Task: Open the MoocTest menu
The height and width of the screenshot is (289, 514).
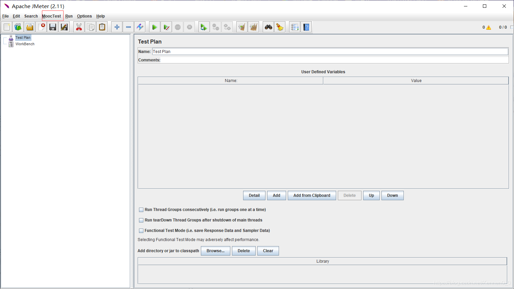Action: (x=52, y=16)
